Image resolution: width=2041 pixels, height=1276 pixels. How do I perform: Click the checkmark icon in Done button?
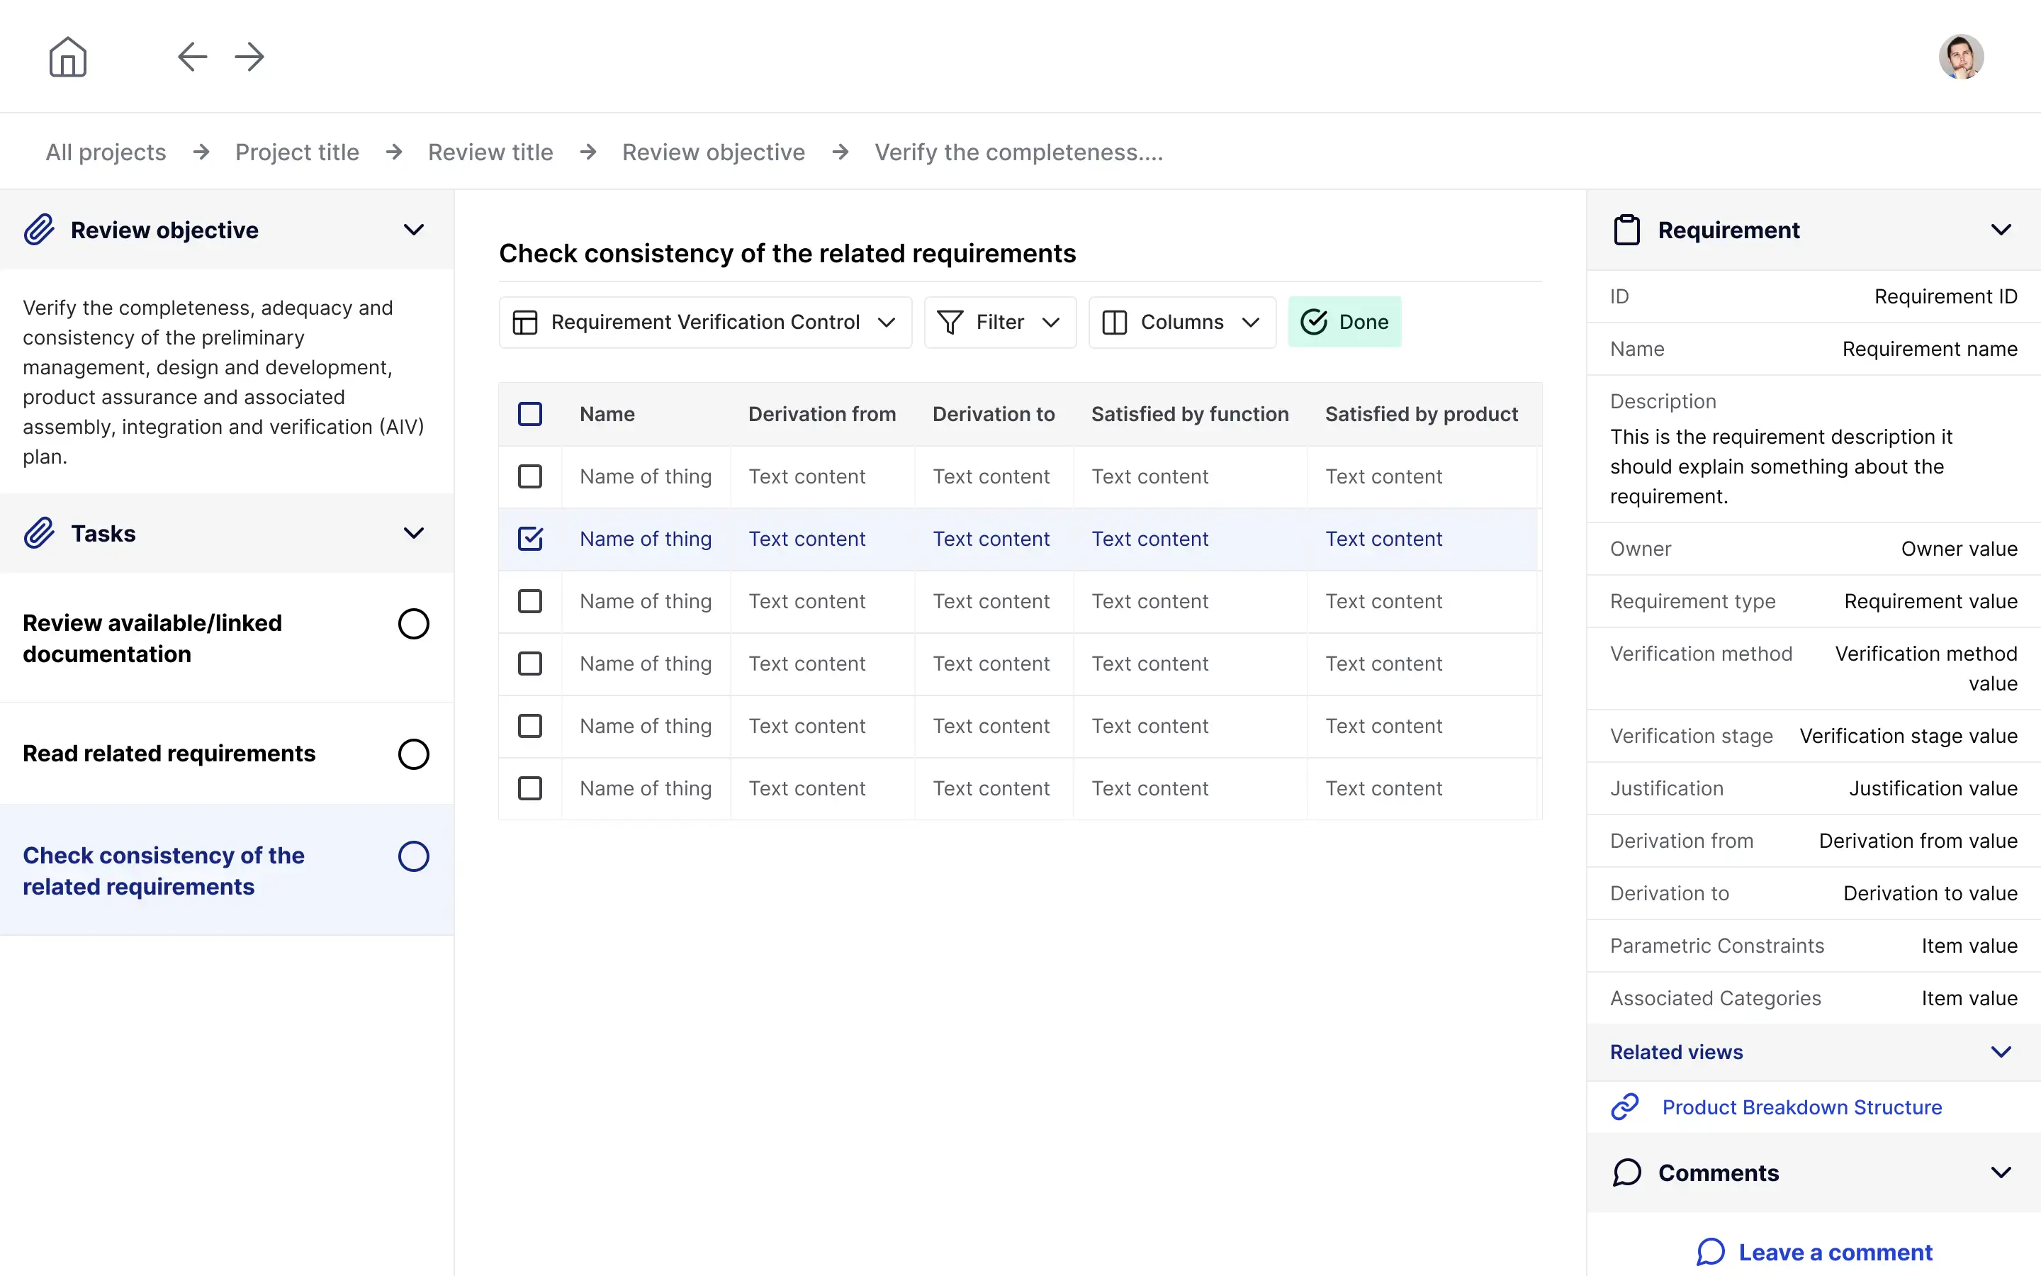coord(1313,322)
